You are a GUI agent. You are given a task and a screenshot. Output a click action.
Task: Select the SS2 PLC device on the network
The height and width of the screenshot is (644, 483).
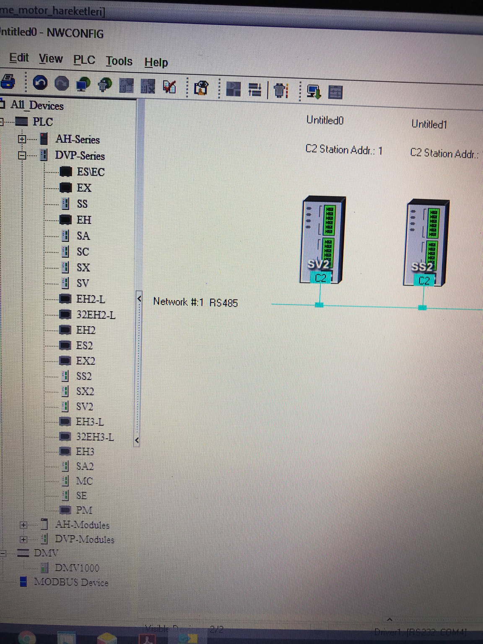pos(426,243)
